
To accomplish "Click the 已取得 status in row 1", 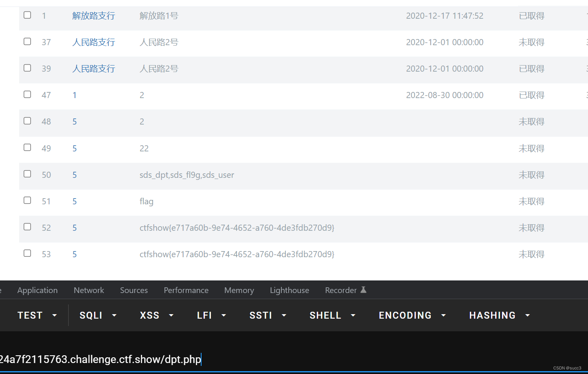I will (531, 16).
